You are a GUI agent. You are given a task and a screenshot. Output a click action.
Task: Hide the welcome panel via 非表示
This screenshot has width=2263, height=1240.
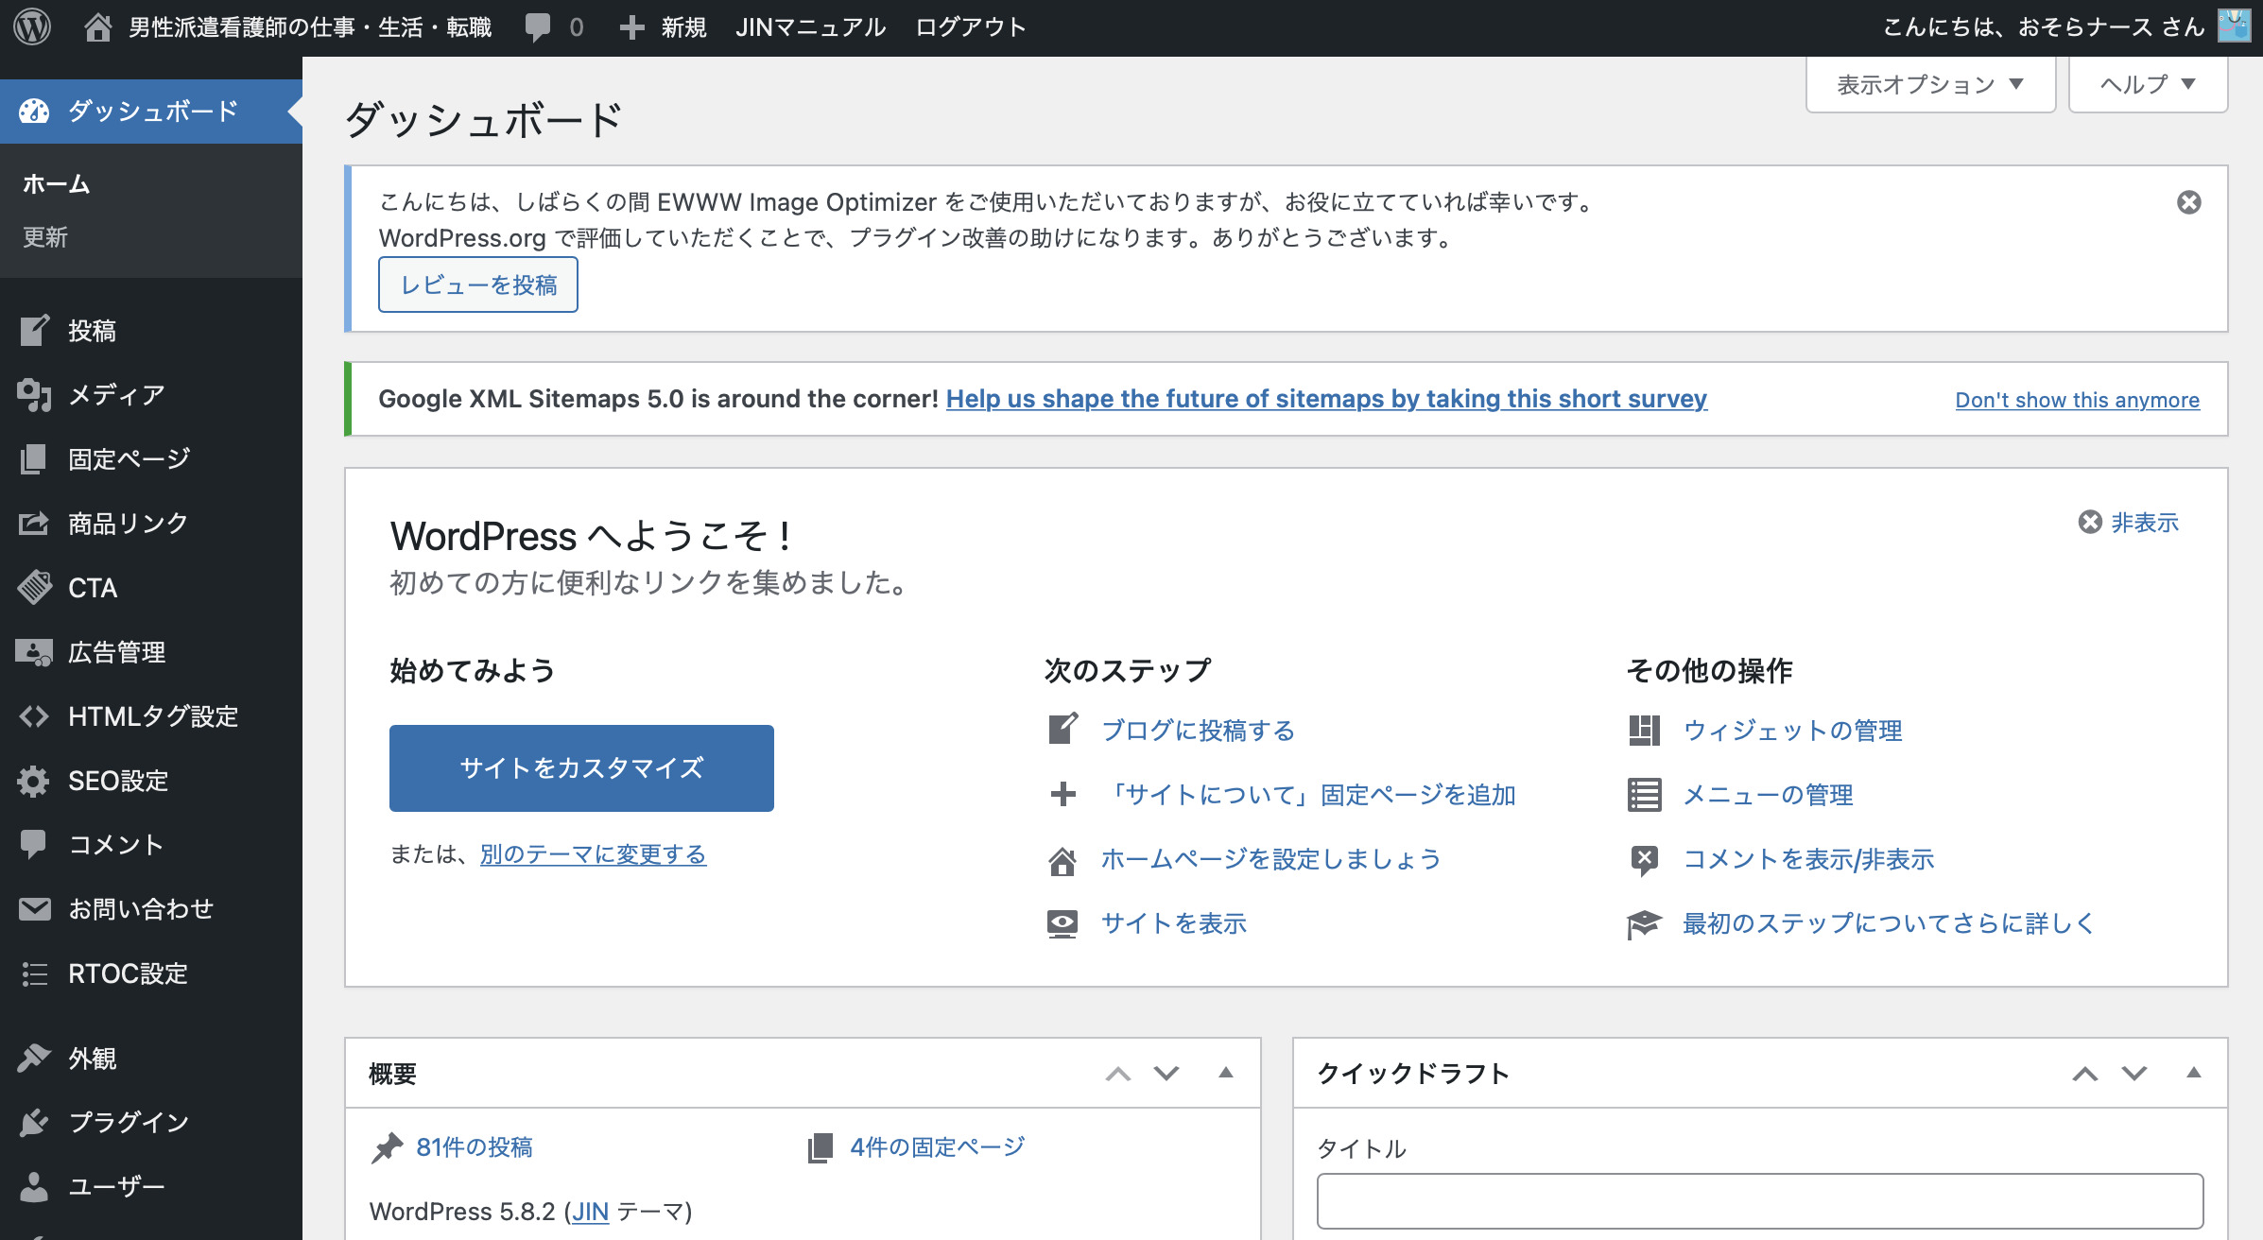(2129, 523)
